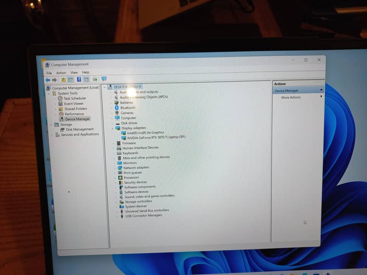Open the Help menu
The image size is (367, 275).
tap(86, 72)
